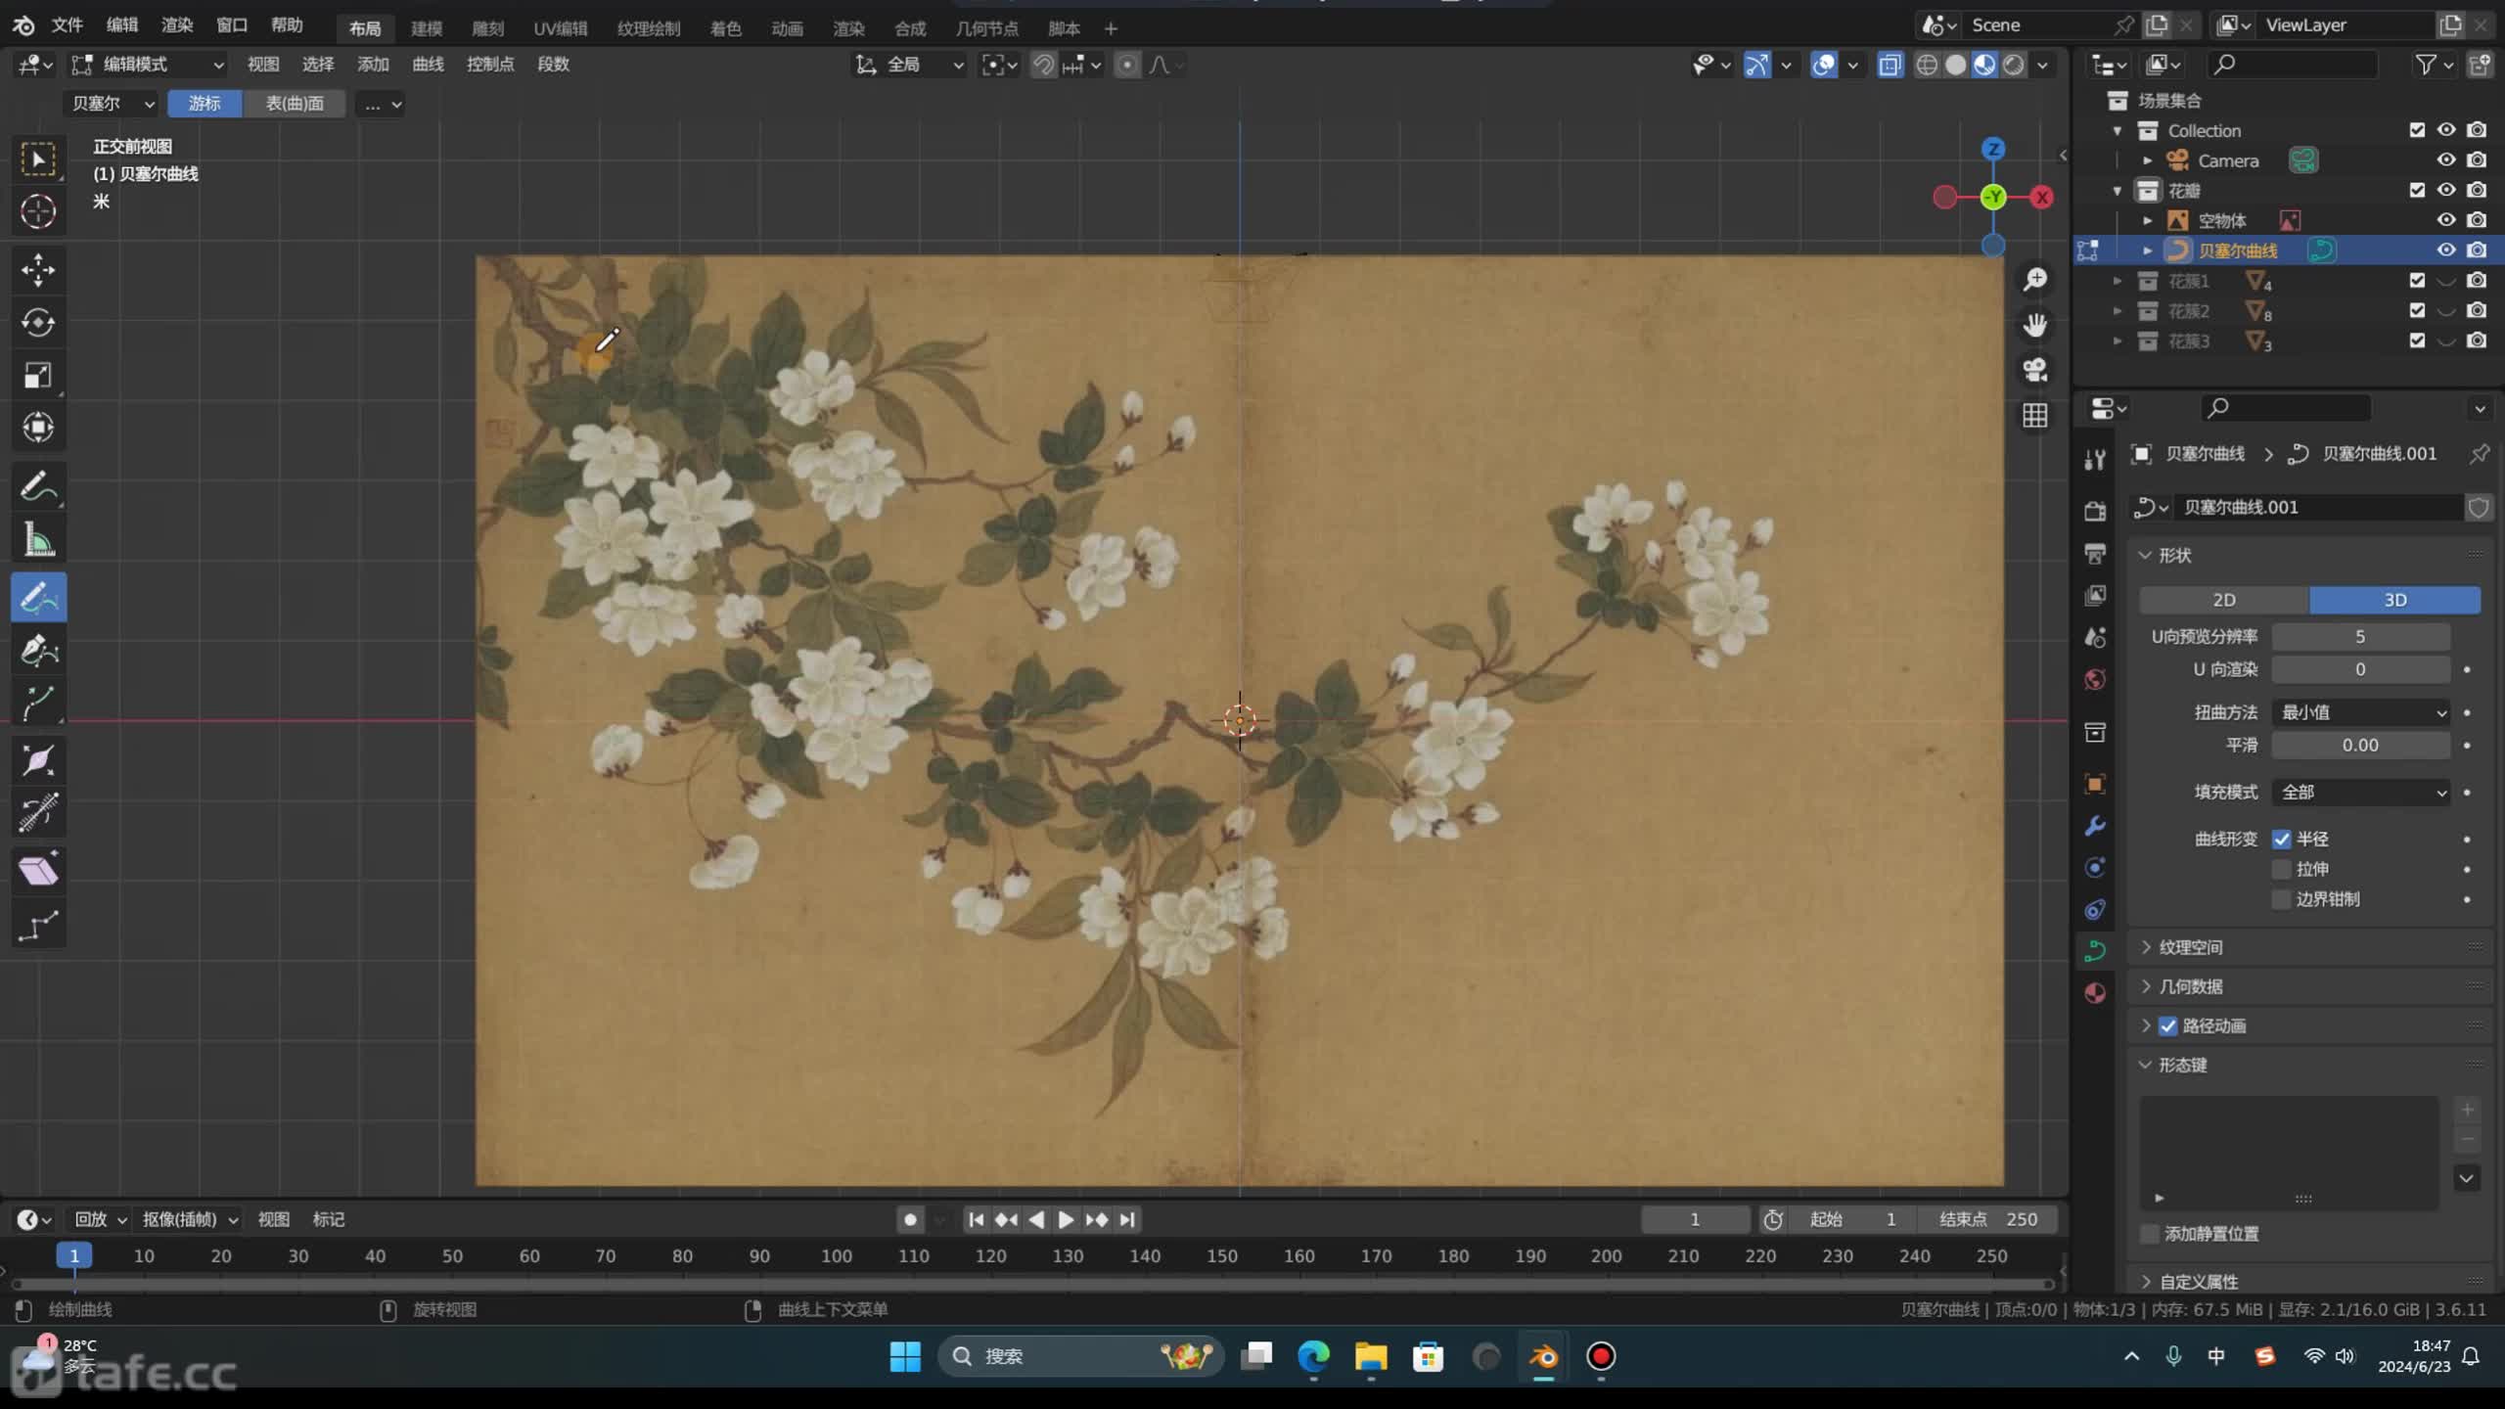Open the Modifiers wrench properties tab
Screen dimensions: 2505x1409
coord(2095,826)
